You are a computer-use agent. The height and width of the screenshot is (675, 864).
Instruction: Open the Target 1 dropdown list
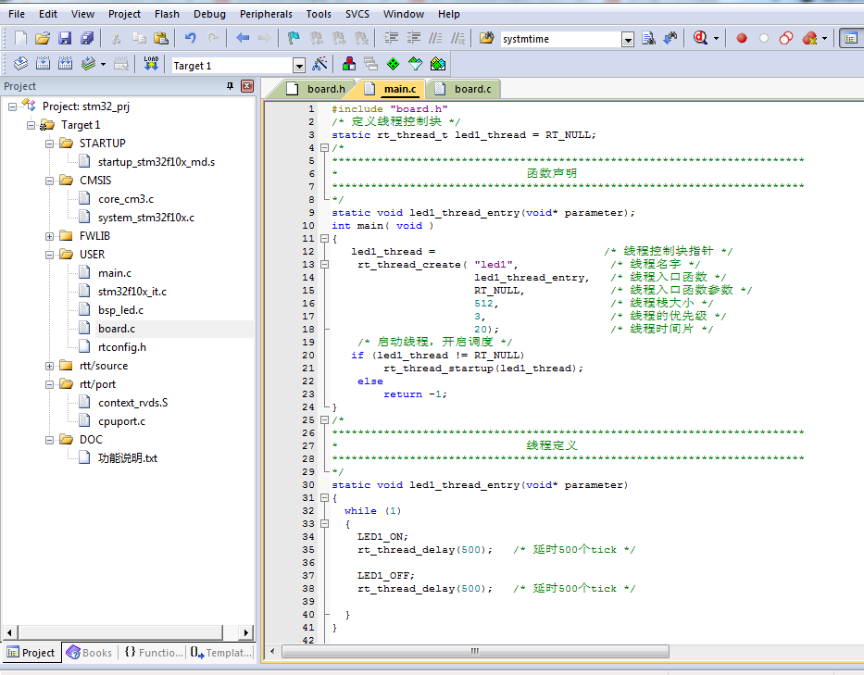[299, 66]
